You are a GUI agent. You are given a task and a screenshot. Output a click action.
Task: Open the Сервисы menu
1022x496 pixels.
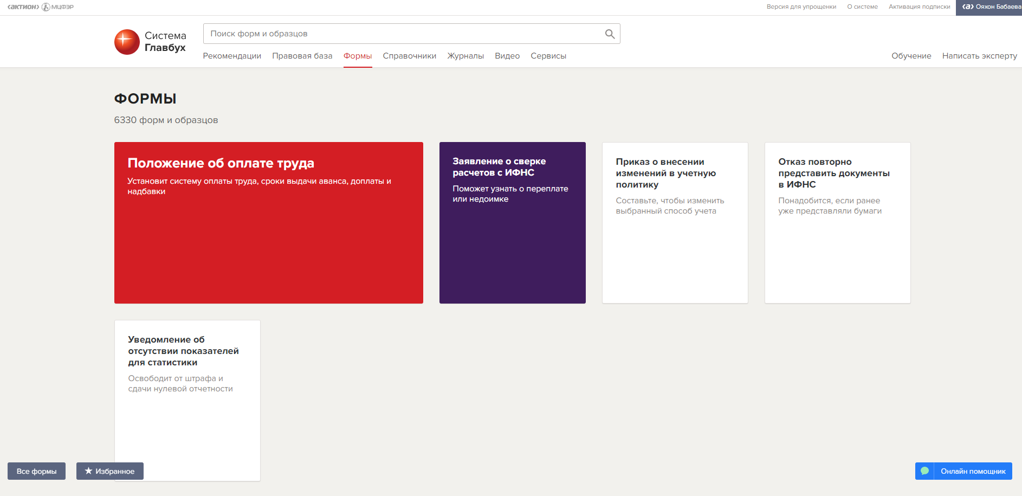tap(548, 56)
